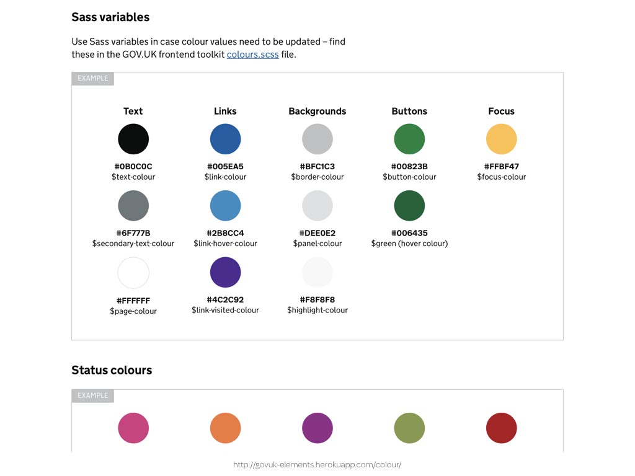The height and width of the screenshot is (476, 635).
Task: Click the black #0B0C0C text-colour swatch
Action: (133, 139)
